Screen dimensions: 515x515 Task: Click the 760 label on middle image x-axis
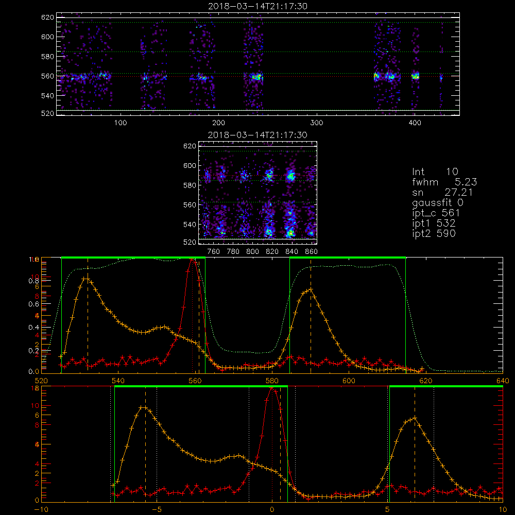click(214, 252)
